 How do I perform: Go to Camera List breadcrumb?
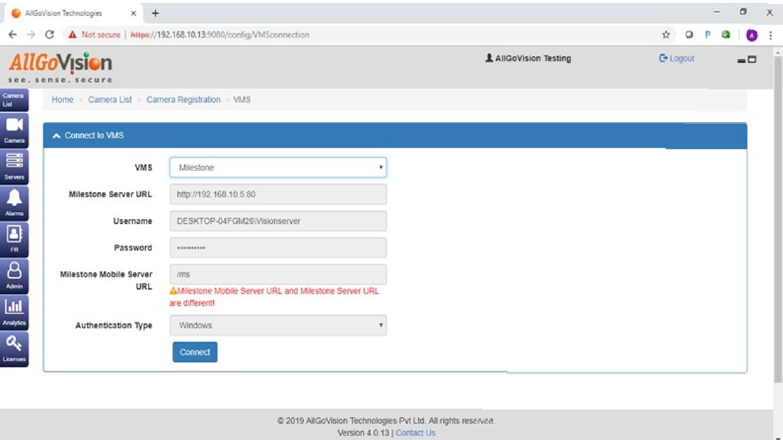(x=110, y=100)
